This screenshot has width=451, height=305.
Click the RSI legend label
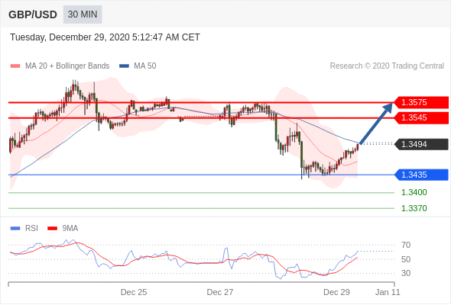pos(31,229)
